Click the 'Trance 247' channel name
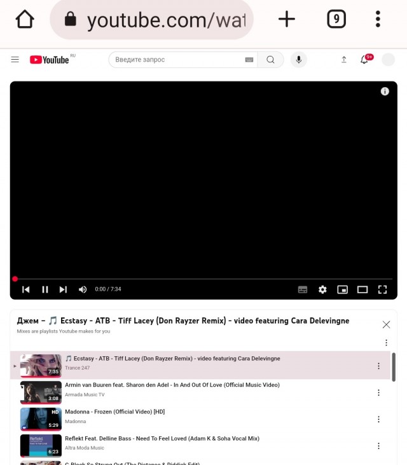 [77, 368]
